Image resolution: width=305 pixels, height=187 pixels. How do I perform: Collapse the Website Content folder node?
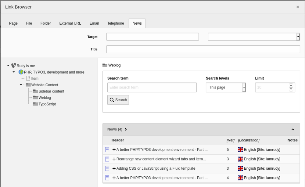pyautogui.click(x=21, y=85)
